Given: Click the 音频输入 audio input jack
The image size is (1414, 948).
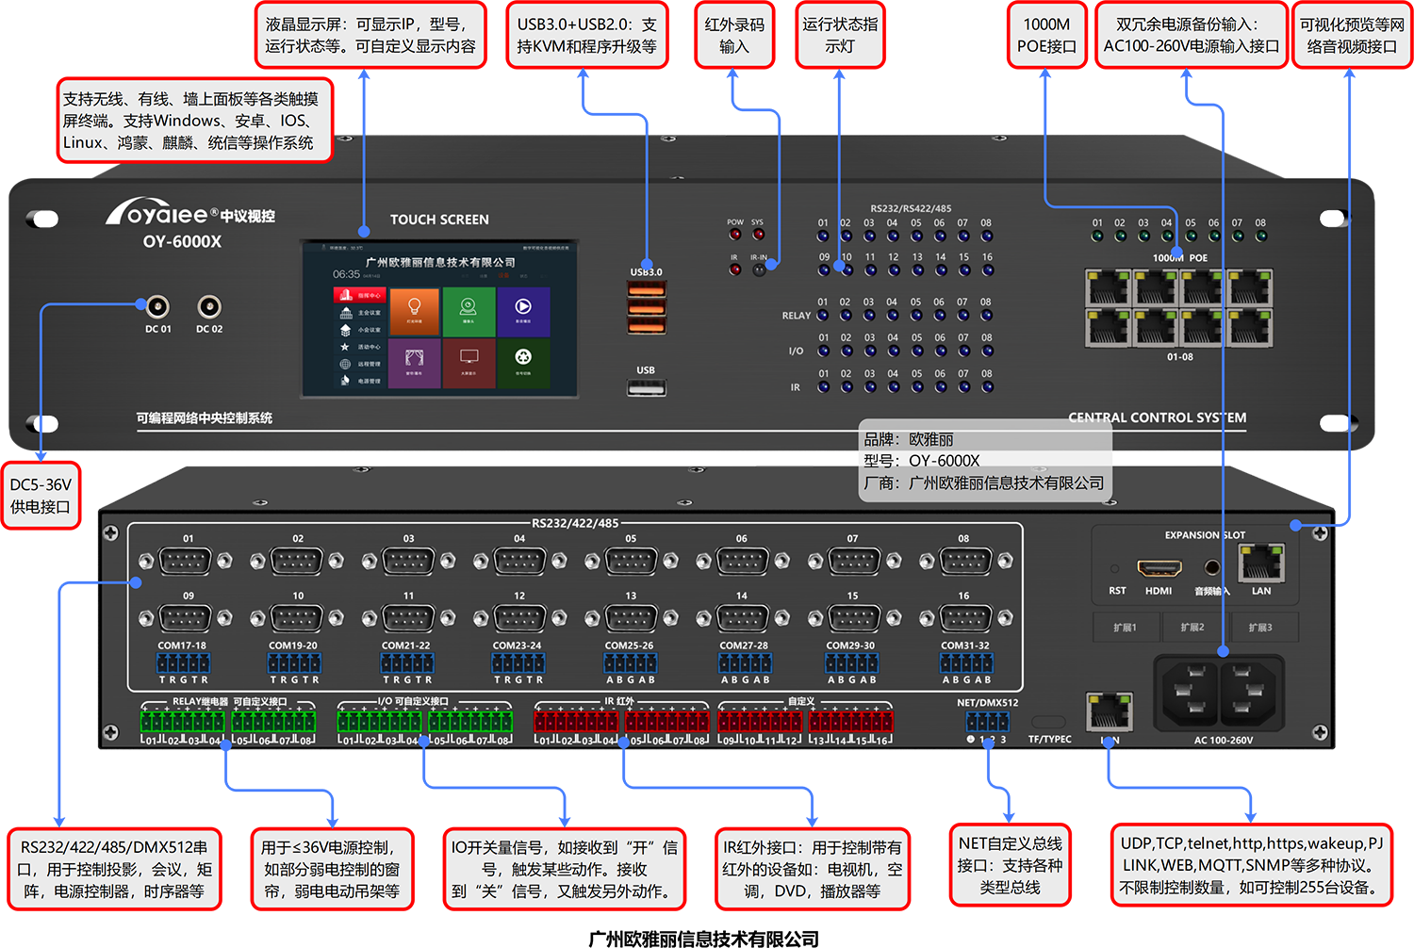Looking at the screenshot, I should pyautogui.click(x=1212, y=567).
